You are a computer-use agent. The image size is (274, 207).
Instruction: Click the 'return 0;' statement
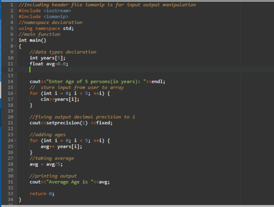[x=42, y=194]
